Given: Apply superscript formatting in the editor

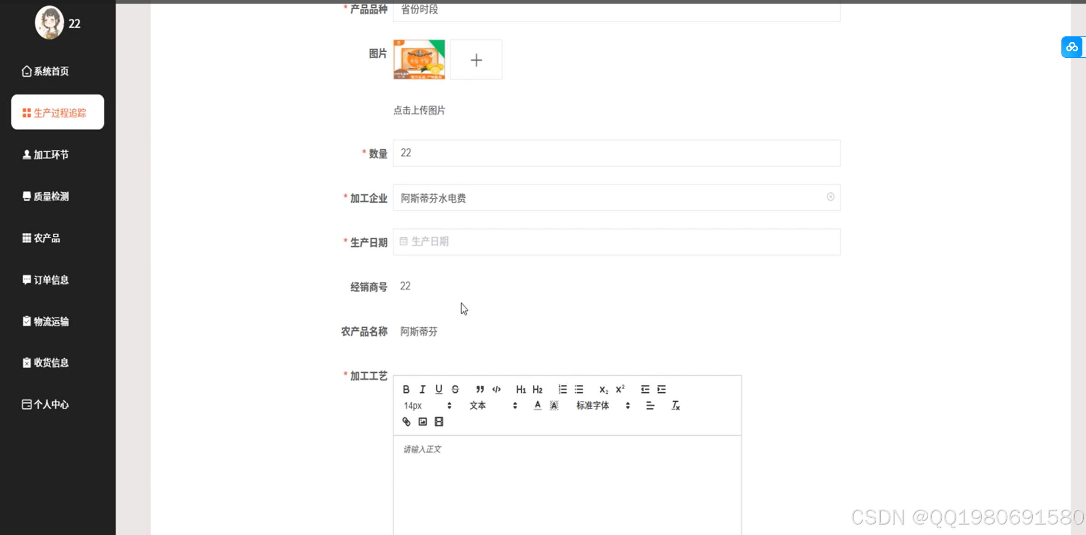Looking at the screenshot, I should 619,389.
